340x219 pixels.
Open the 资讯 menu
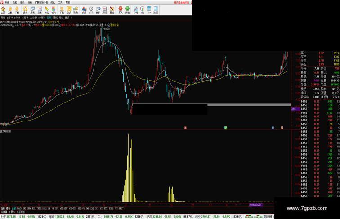coord(53,2)
